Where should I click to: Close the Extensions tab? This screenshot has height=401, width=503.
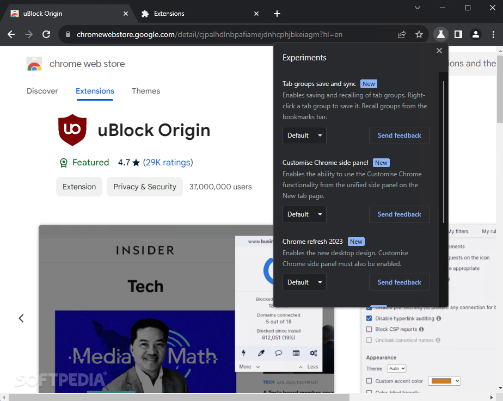pos(256,14)
